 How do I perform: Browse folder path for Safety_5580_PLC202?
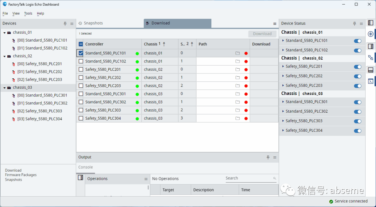pos(238,78)
